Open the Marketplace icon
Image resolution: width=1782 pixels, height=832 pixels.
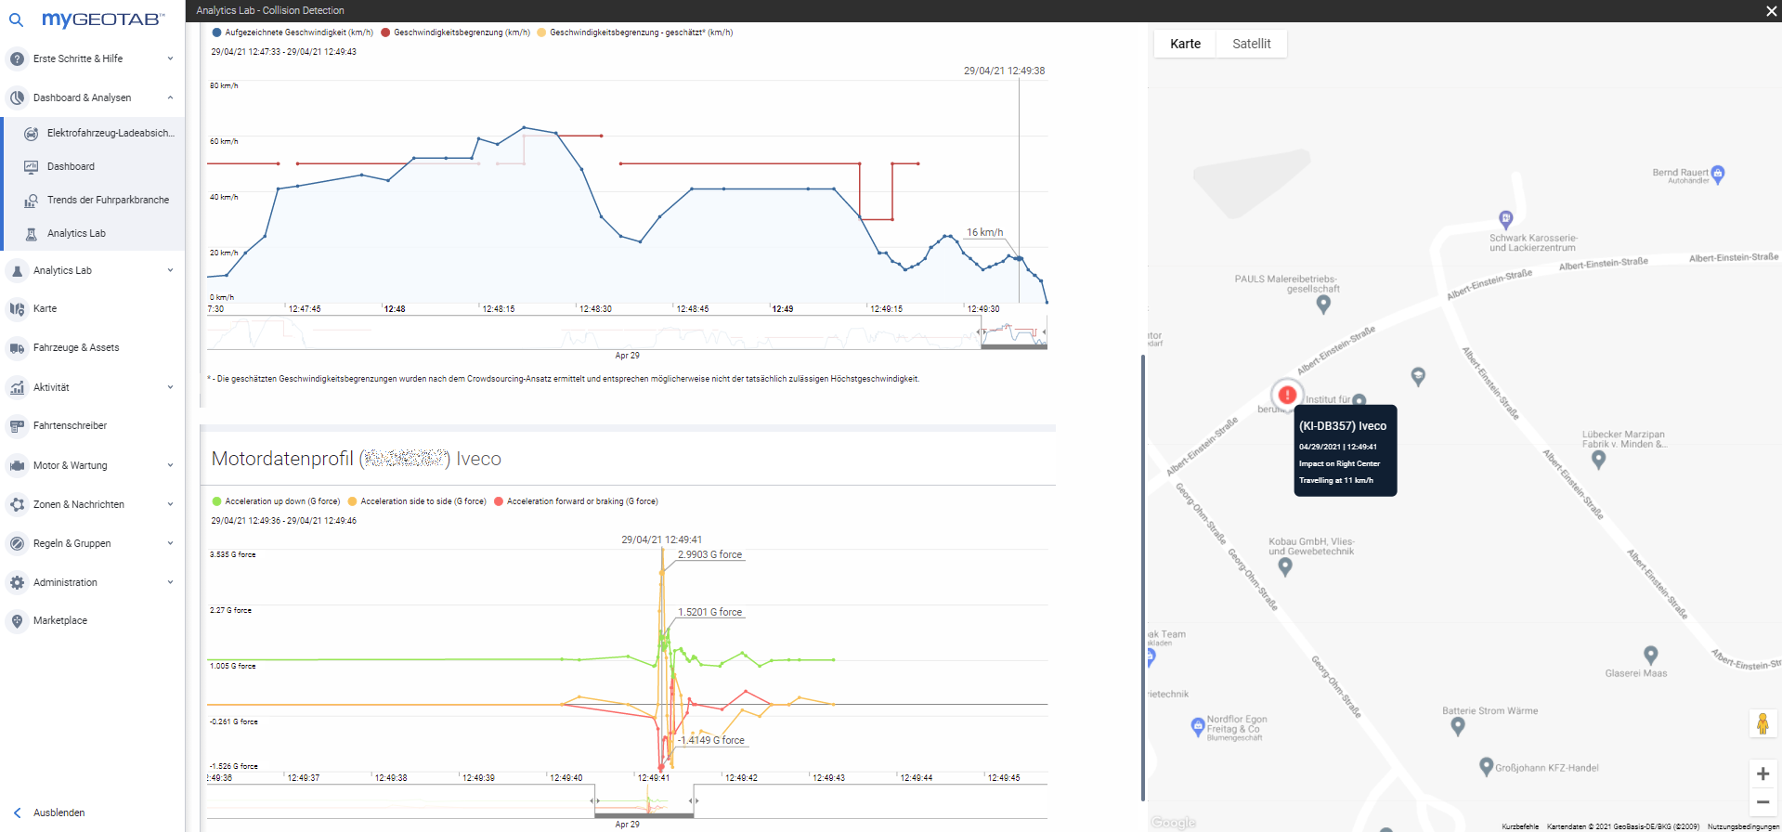(x=17, y=621)
